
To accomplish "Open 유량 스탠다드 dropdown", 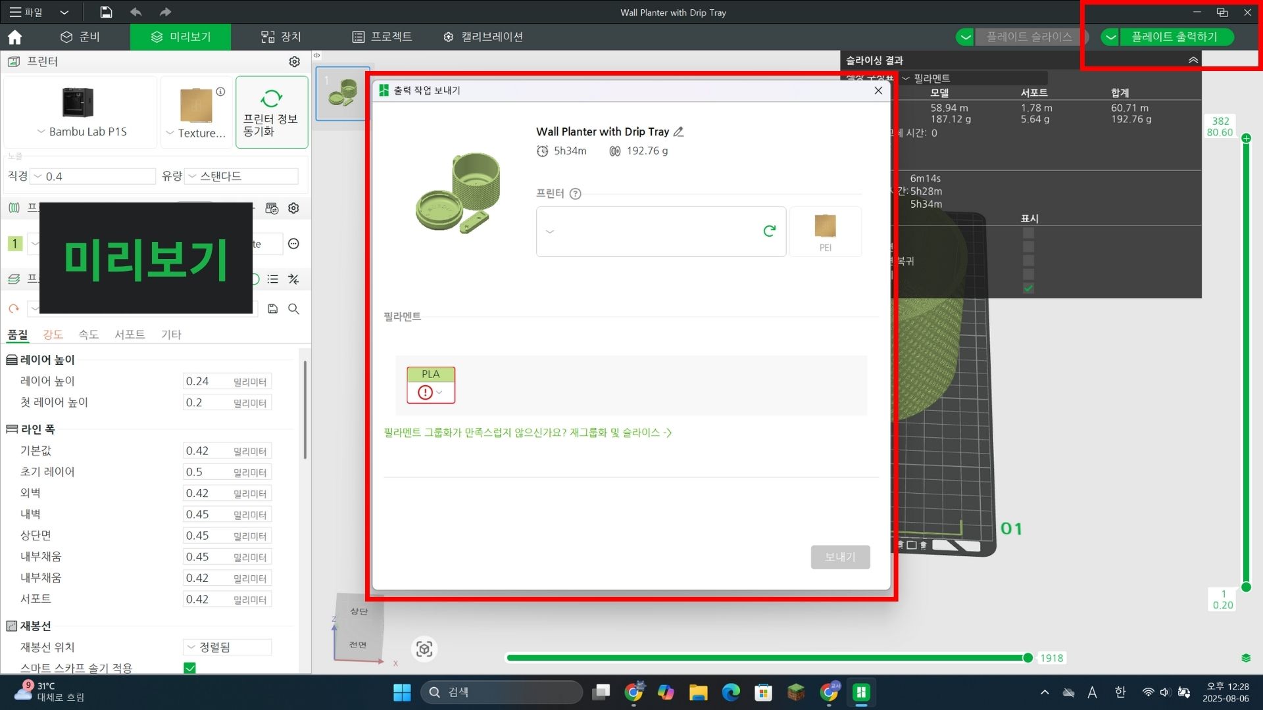I will point(242,176).
